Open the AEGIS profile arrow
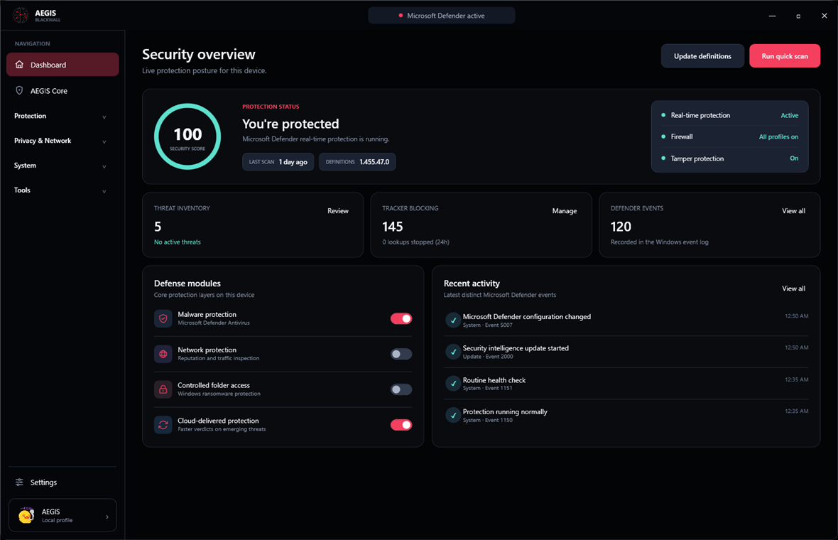Viewport: 838px width, 540px height. click(107, 517)
